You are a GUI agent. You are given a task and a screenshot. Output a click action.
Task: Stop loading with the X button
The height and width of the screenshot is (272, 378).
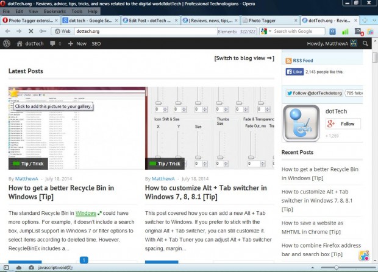click(31, 31)
